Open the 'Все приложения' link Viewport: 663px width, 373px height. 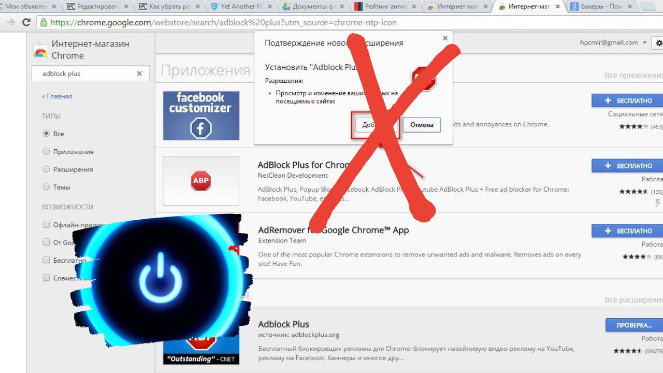(633, 75)
